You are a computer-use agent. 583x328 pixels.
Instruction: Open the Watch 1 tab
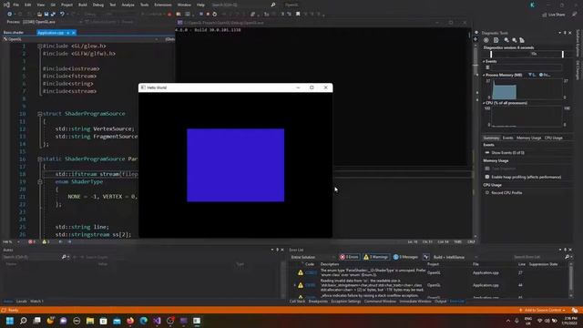click(36, 302)
